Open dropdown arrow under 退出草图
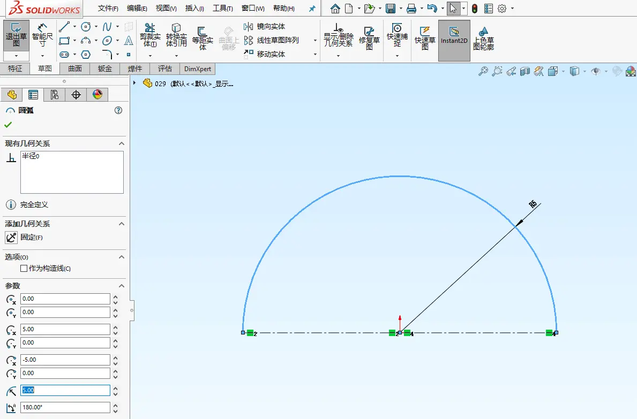637x419 pixels. (16, 56)
